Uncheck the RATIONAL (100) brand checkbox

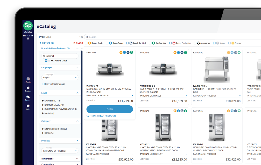(x=46, y=61)
